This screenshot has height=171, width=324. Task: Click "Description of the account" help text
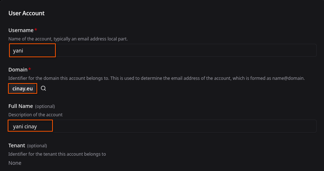pos(35,114)
